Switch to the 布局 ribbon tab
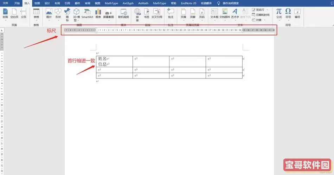 pyautogui.click(x=57, y=3)
